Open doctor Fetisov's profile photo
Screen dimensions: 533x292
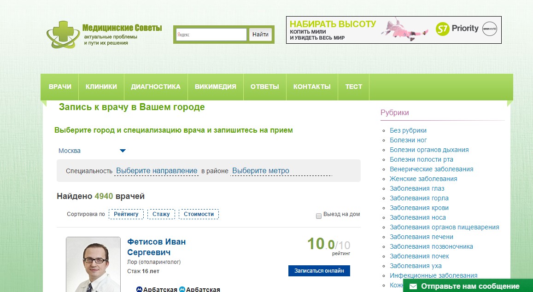pos(93,264)
